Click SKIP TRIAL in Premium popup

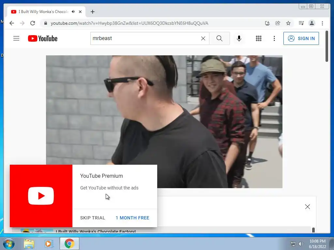click(93, 218)
